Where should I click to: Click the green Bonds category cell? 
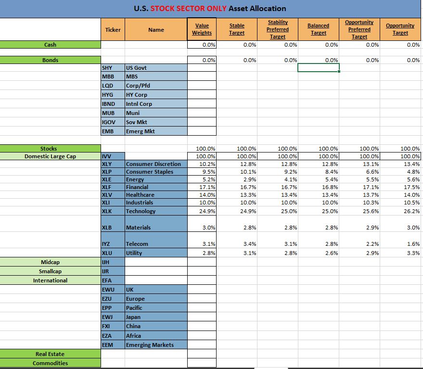[50, 60]
